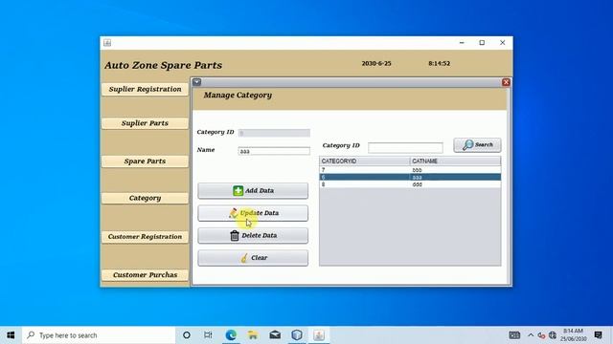
Task: Click the network globe tray icon
Action: (x=553, y=335)
